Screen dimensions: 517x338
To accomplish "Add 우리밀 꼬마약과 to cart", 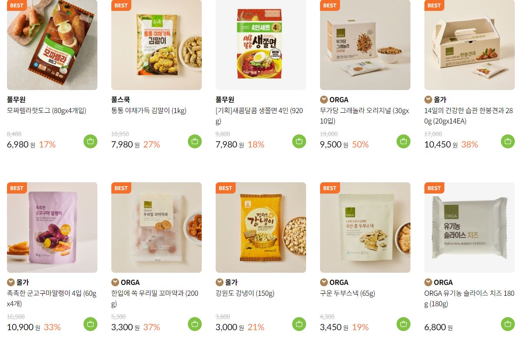I will pyautogui.click(x=194, y=324).
